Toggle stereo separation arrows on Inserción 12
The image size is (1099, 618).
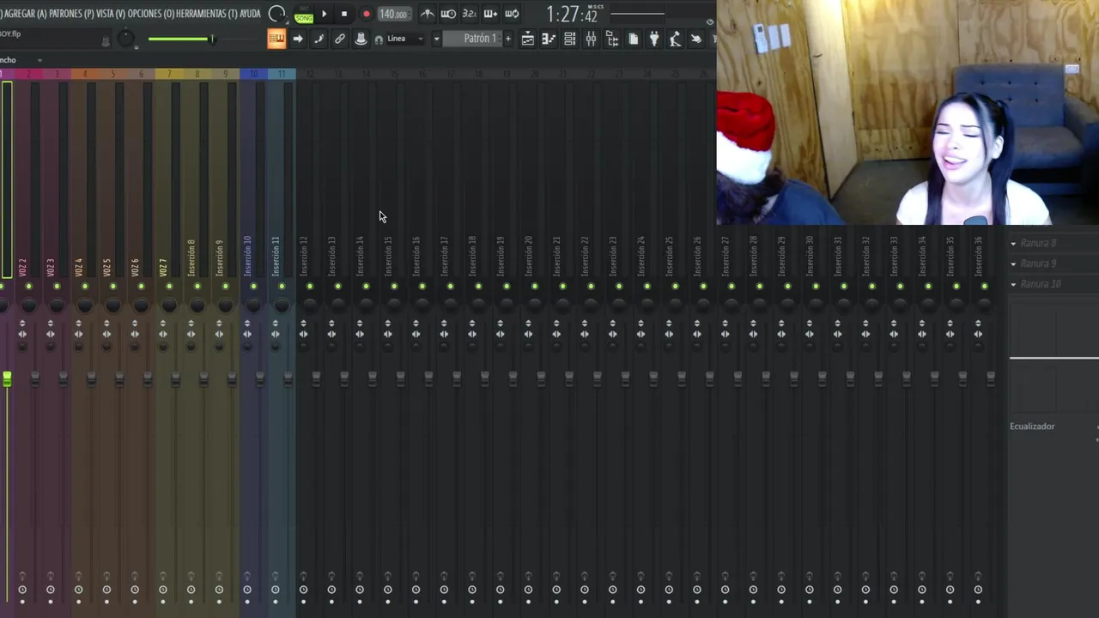coord(303,334)
